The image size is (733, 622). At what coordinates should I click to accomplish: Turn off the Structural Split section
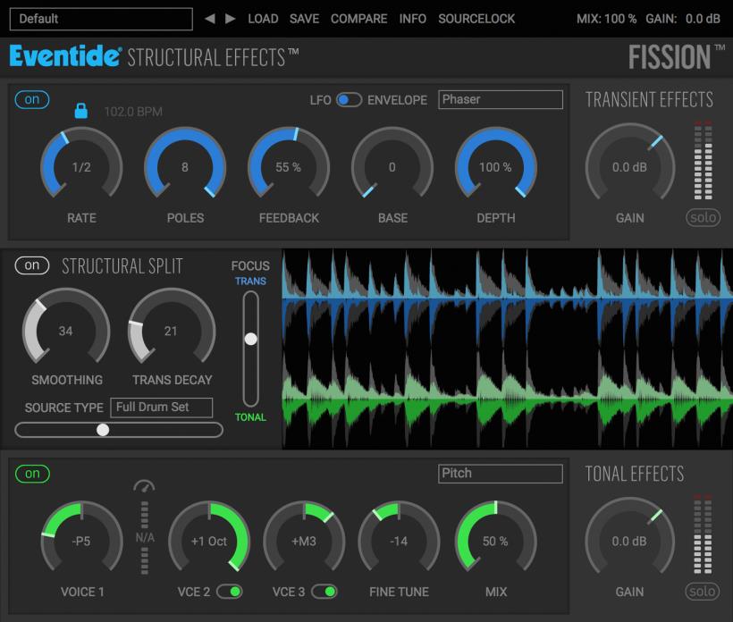click(x=32, y=265)
